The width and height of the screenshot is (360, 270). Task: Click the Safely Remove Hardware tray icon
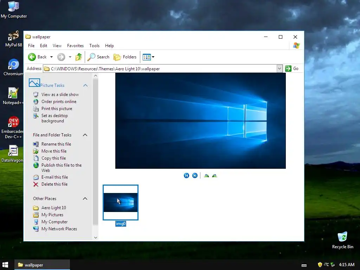pos(333,265)
